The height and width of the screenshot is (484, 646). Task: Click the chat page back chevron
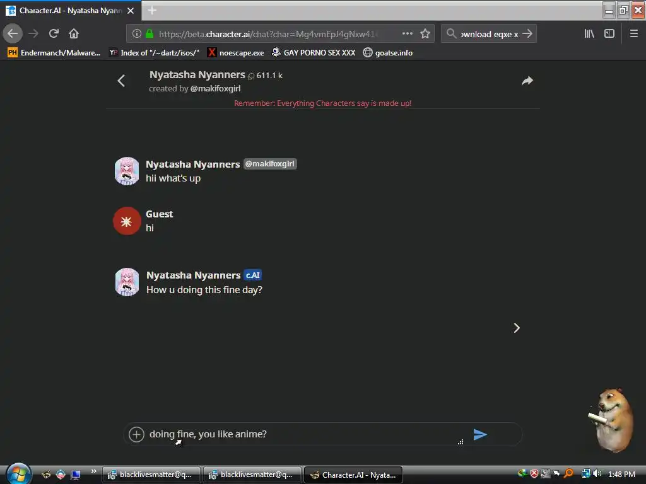tap(121, 81)
